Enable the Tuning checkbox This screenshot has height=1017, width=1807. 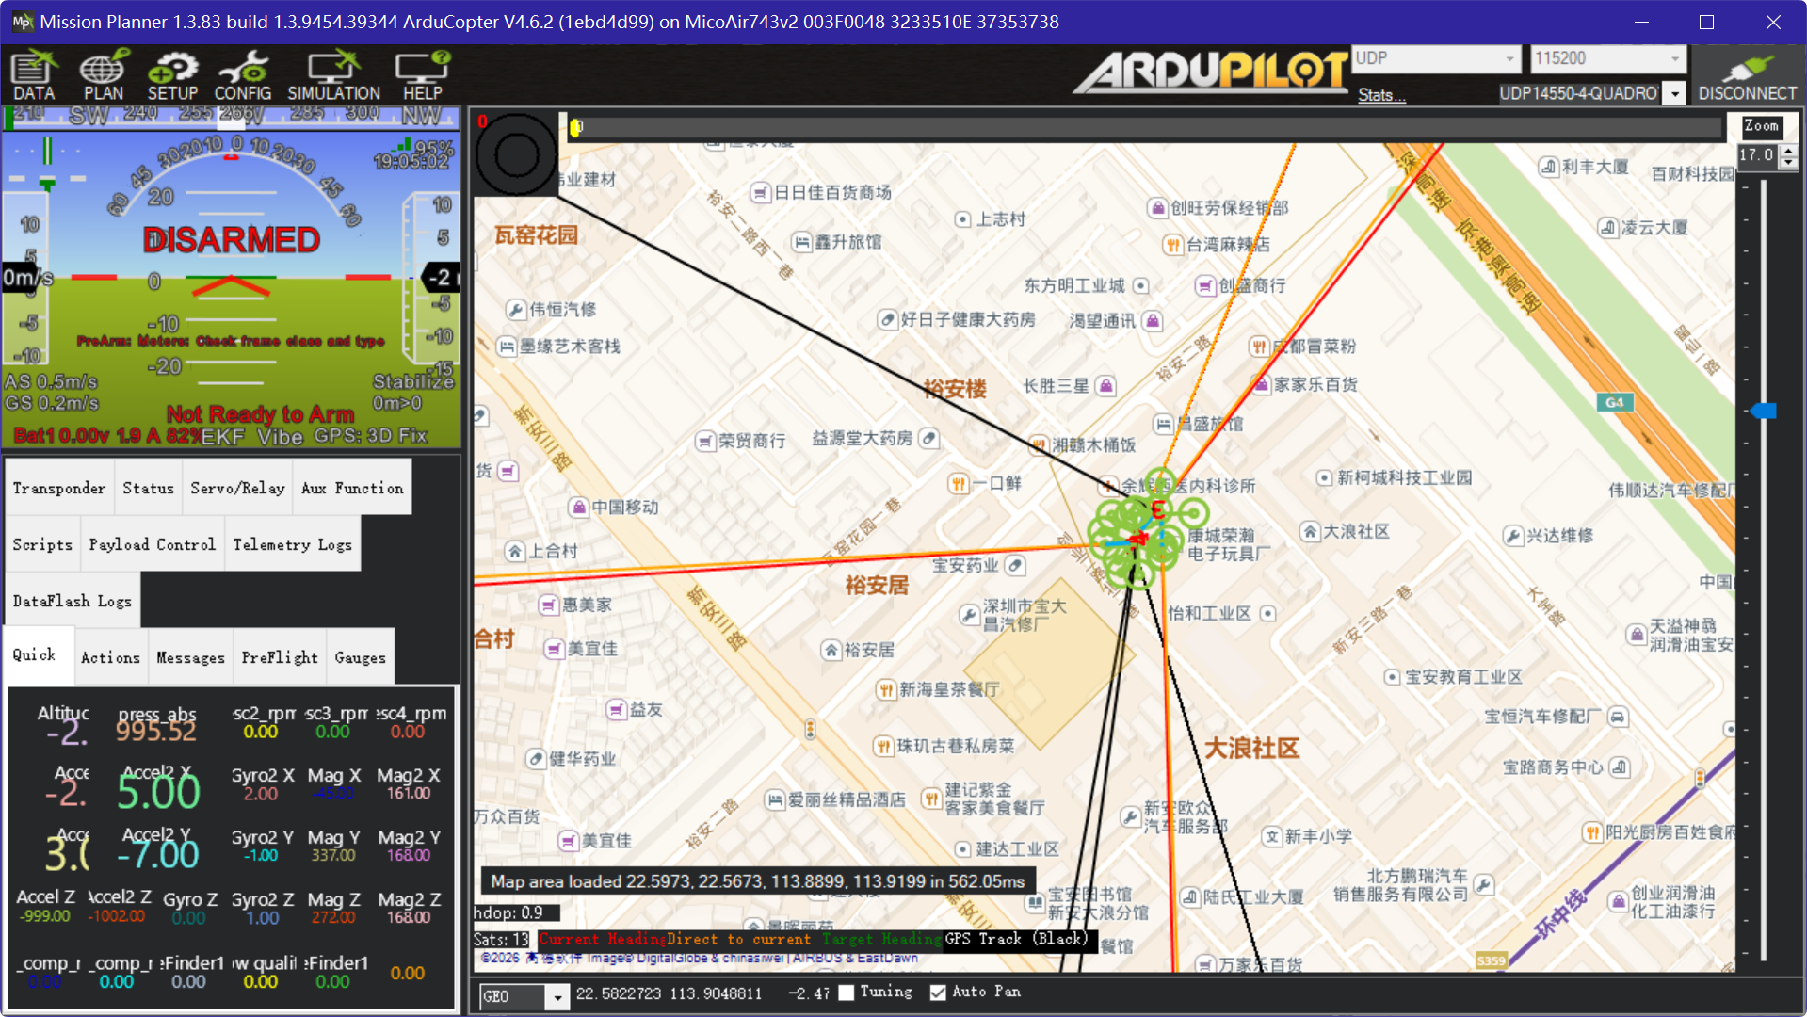846,993
